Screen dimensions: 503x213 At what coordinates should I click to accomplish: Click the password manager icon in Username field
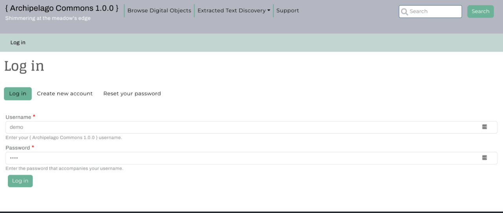[485, 127]
